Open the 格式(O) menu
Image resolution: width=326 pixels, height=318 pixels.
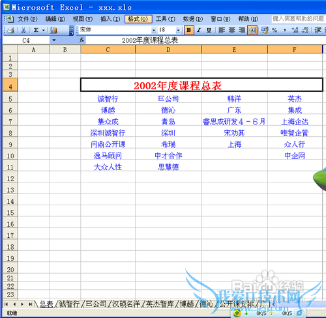[x=138, y=19]
